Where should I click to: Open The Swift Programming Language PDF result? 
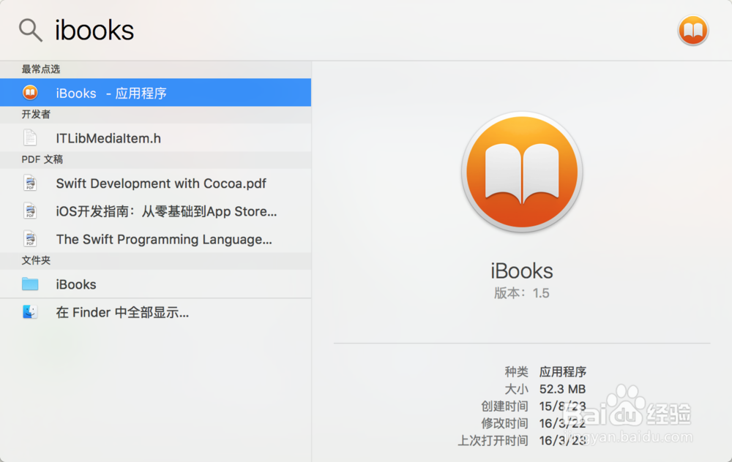[x=155, y=239]
